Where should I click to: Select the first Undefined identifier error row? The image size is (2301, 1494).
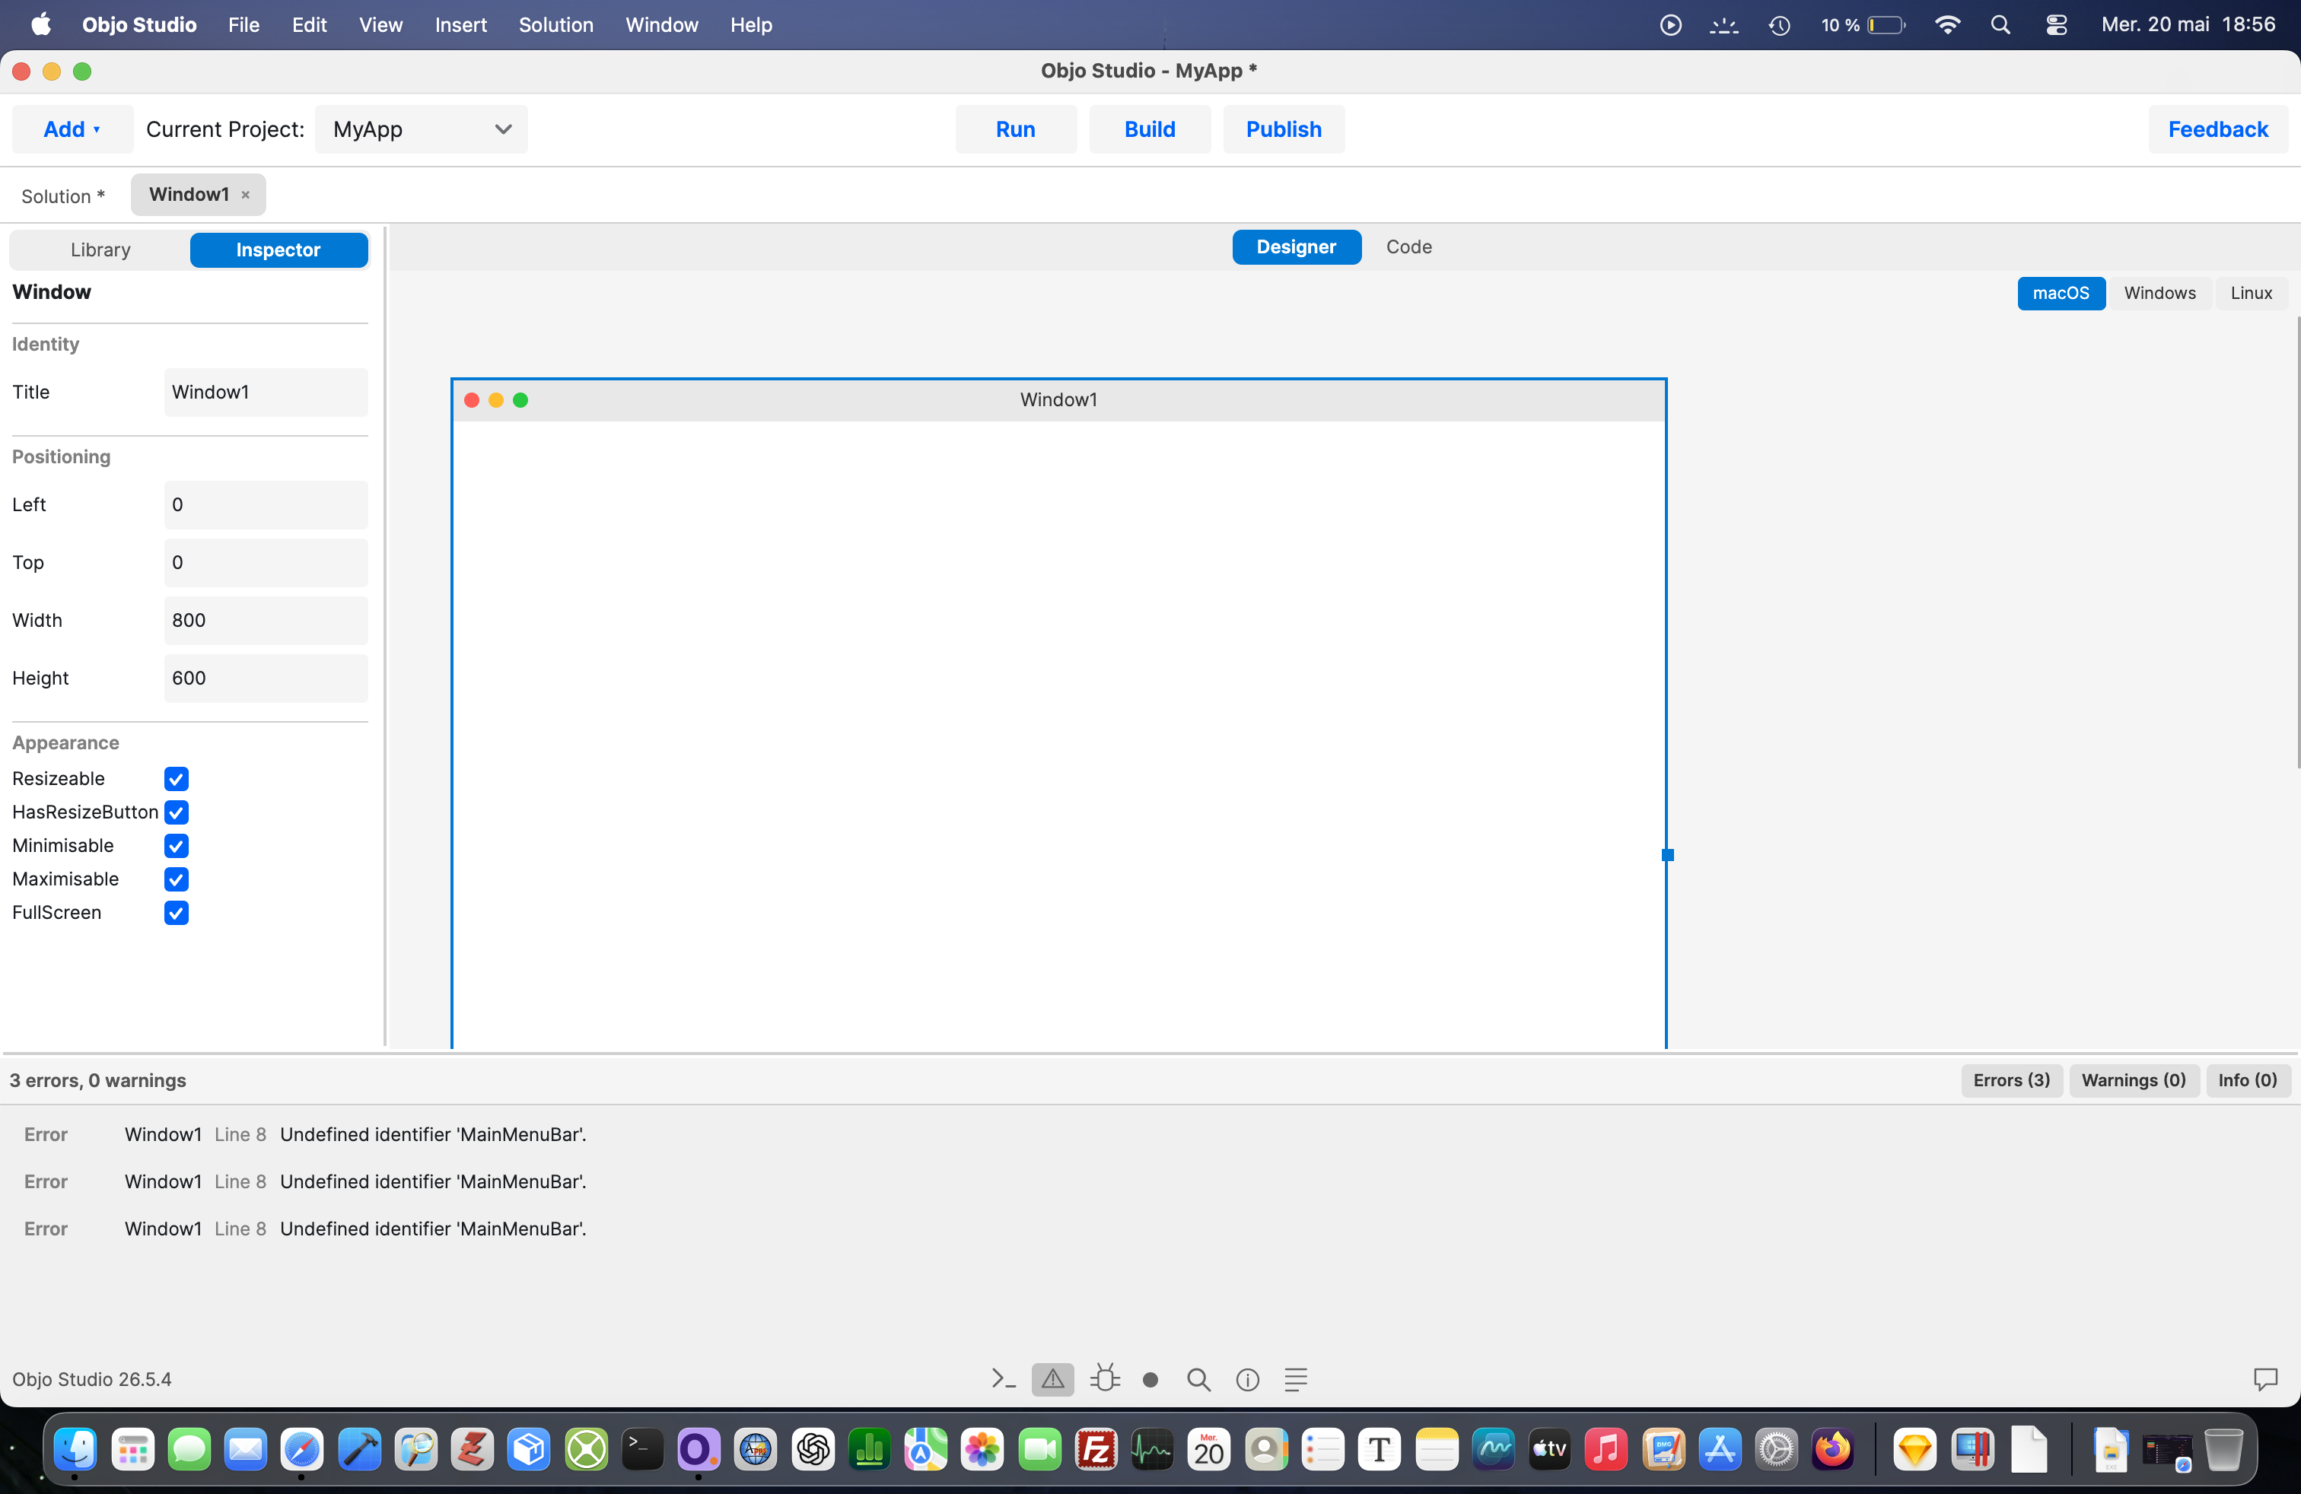point(1150,1134)
